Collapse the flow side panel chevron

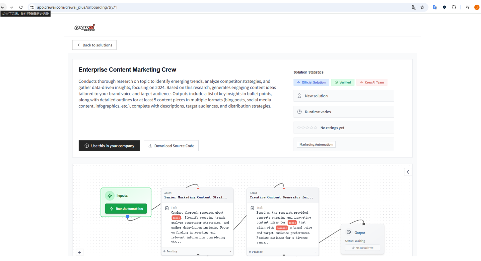(408, 172)
